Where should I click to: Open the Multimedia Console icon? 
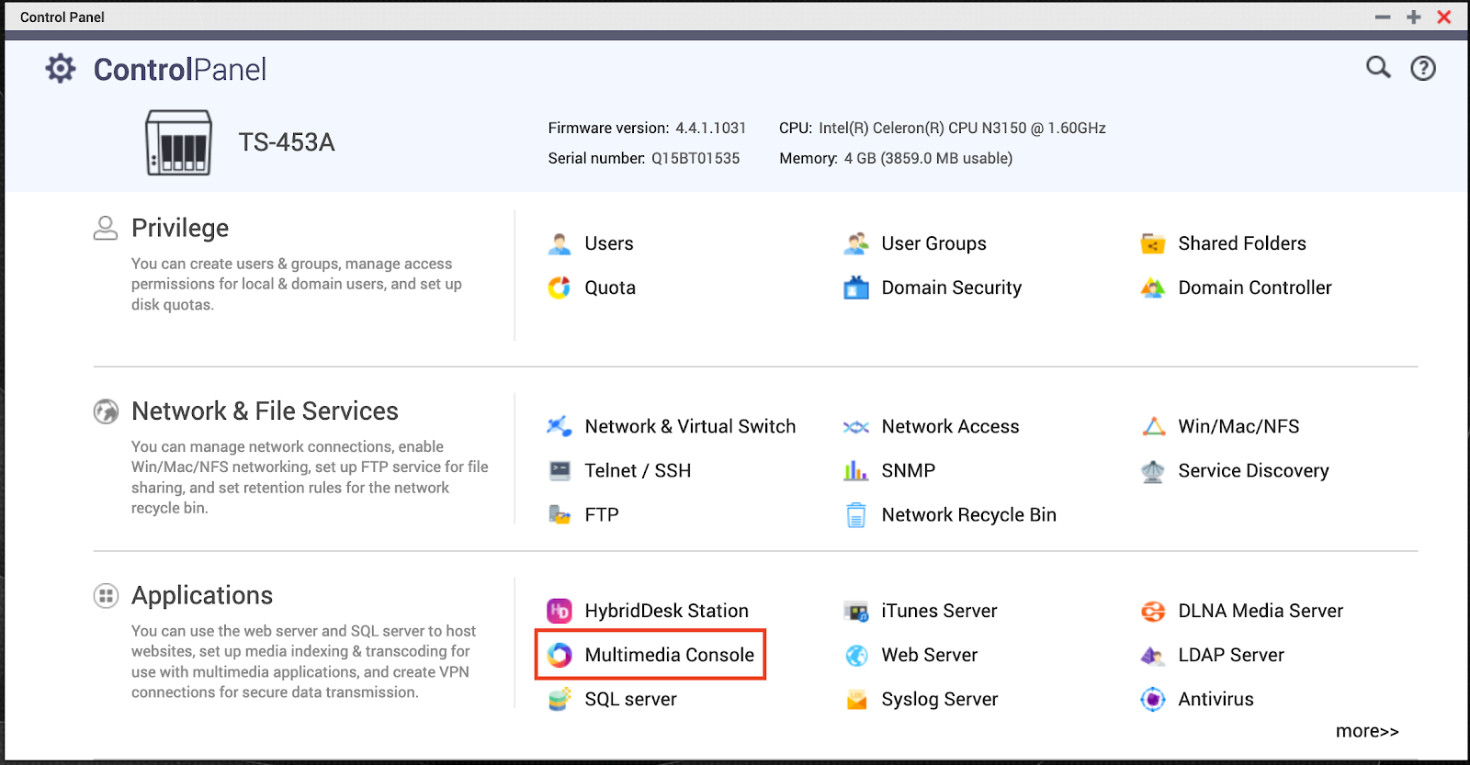[560, 655]
